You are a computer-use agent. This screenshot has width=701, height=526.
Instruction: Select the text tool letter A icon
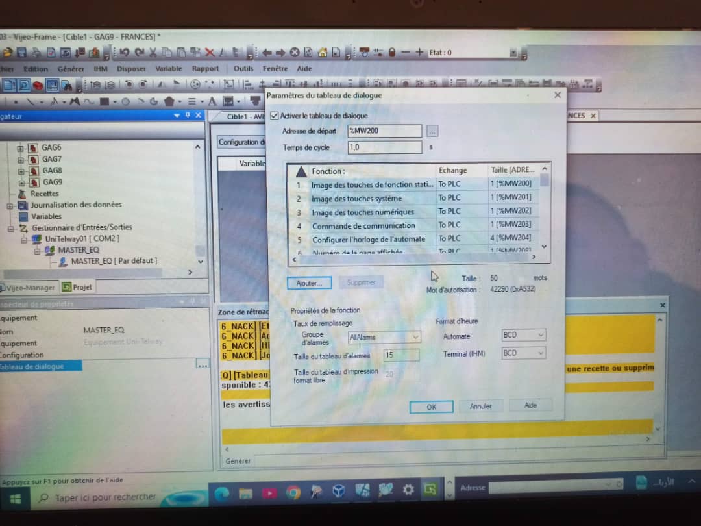212,102
